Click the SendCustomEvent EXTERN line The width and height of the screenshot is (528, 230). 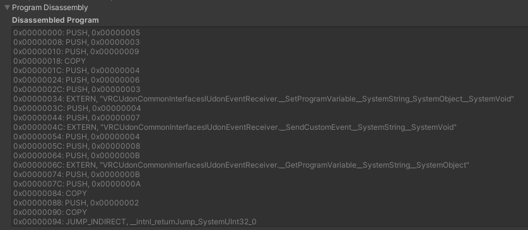[x=235, y=127]
